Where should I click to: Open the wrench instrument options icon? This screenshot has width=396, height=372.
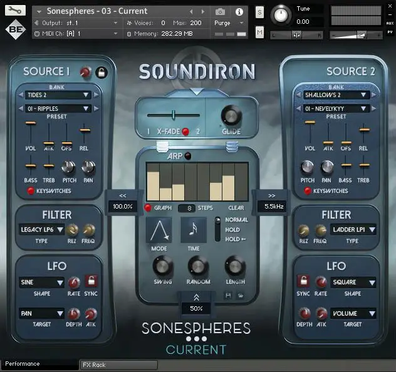15,10
